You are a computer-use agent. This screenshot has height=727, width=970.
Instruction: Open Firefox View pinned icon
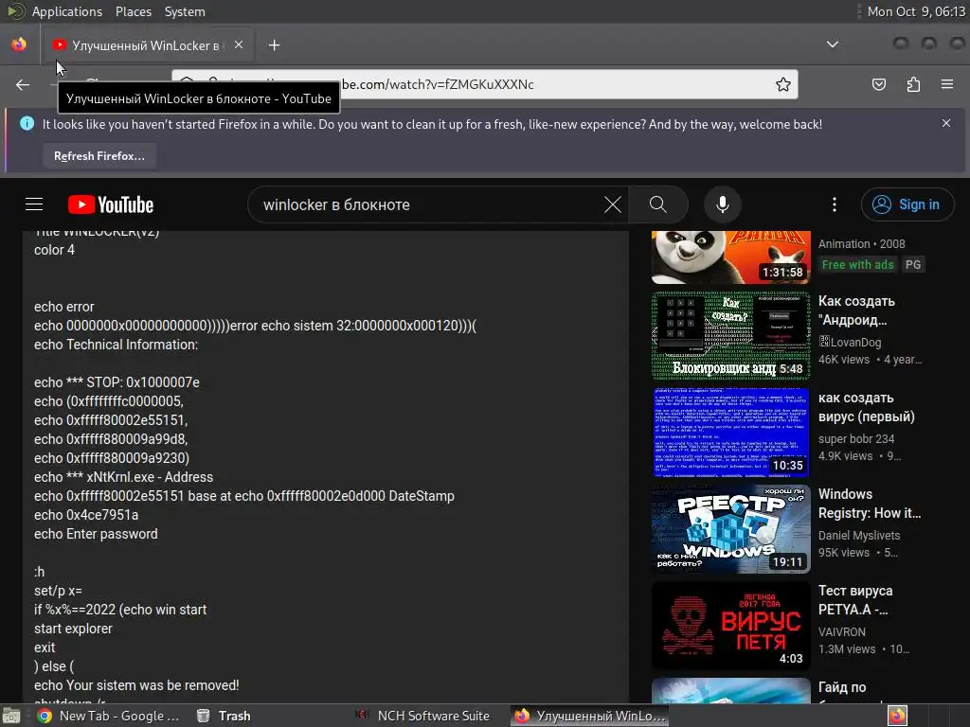(x=19, y=45)
